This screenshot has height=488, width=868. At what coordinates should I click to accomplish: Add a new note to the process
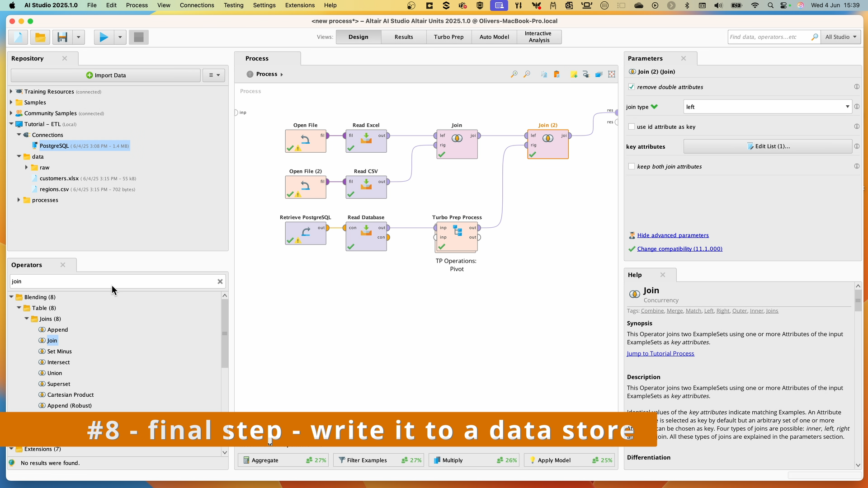(x=574, y=74)
